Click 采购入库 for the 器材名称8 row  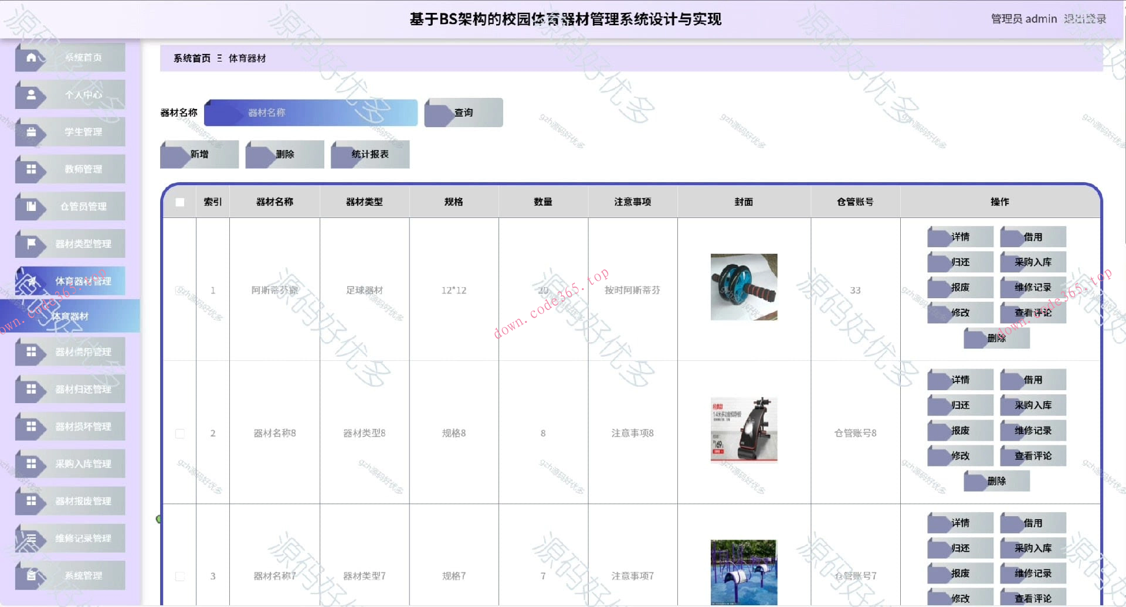point(1033,405)
